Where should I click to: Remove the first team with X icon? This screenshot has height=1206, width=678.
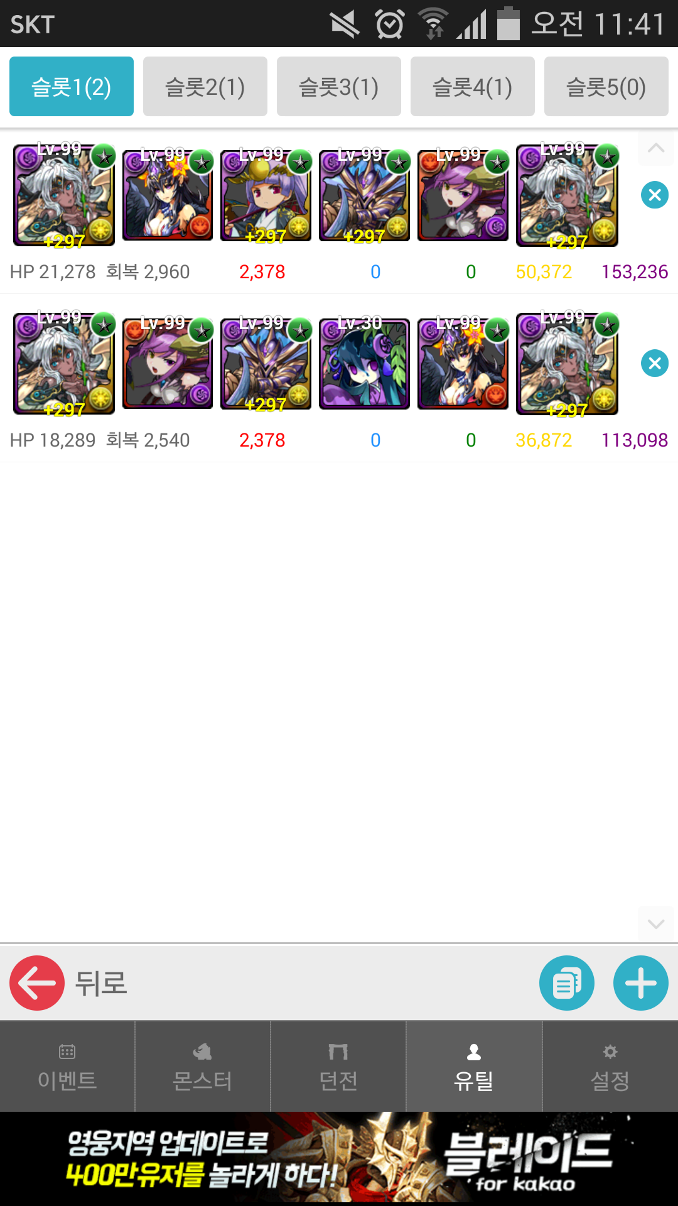(x=655, y=195)
